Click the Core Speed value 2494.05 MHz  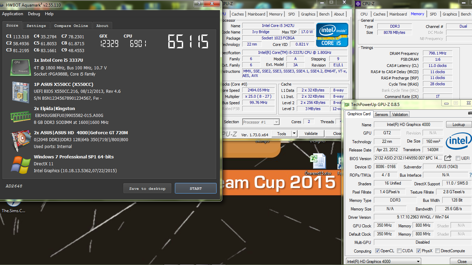(x=259, y=90)
